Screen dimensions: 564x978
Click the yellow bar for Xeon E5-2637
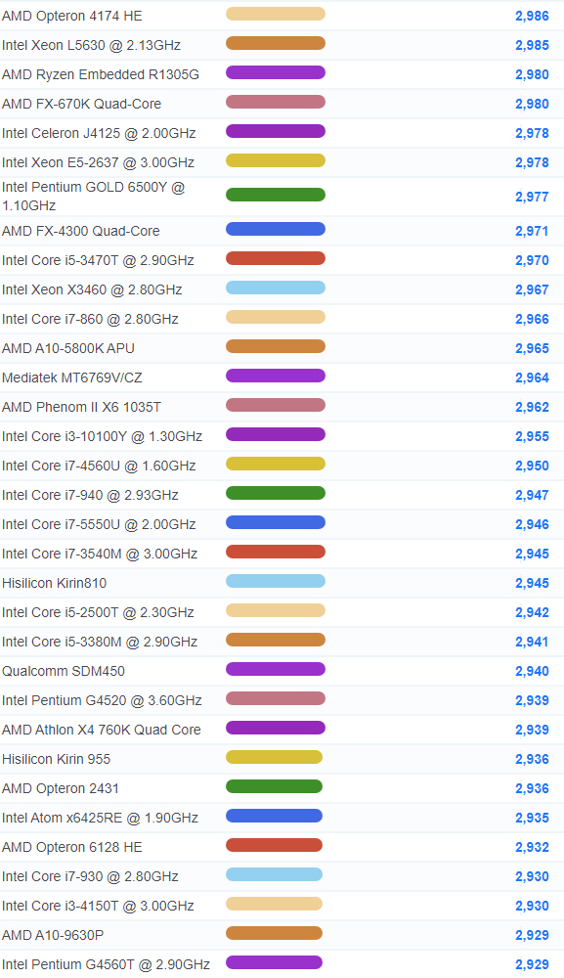coord(276,160)
